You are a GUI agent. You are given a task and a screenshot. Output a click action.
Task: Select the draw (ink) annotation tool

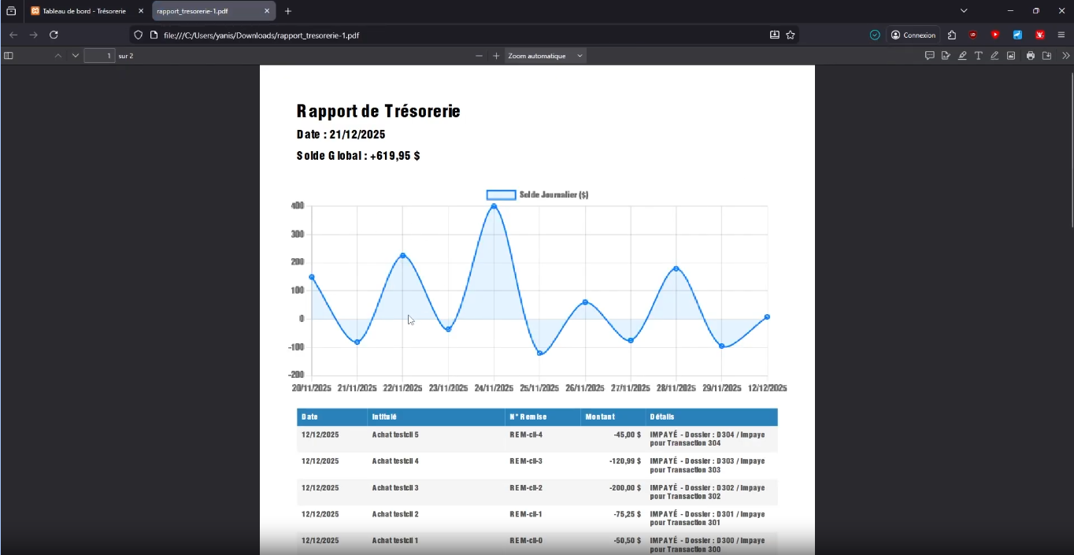click(x=994, y=56)
